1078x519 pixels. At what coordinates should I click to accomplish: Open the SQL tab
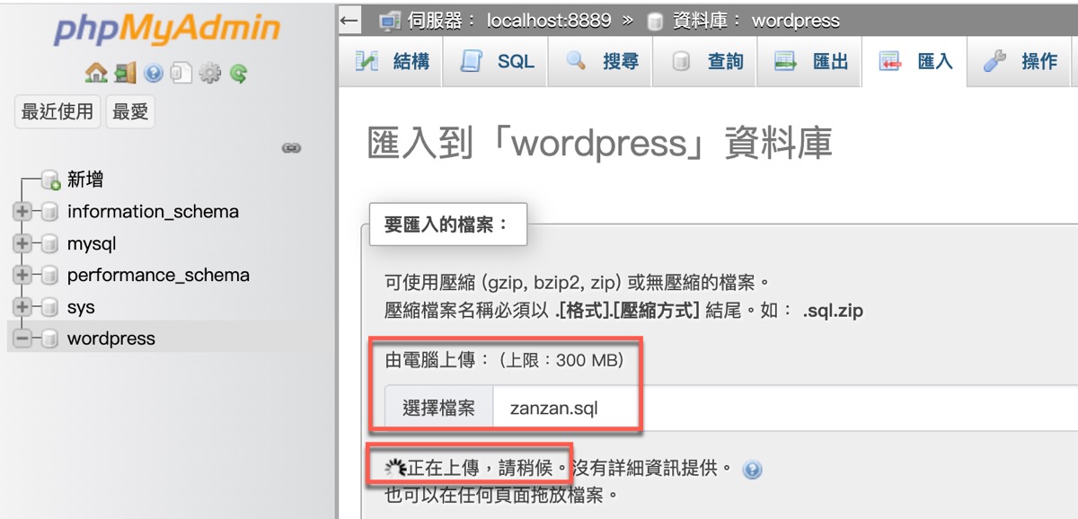[x=496, y=62]
